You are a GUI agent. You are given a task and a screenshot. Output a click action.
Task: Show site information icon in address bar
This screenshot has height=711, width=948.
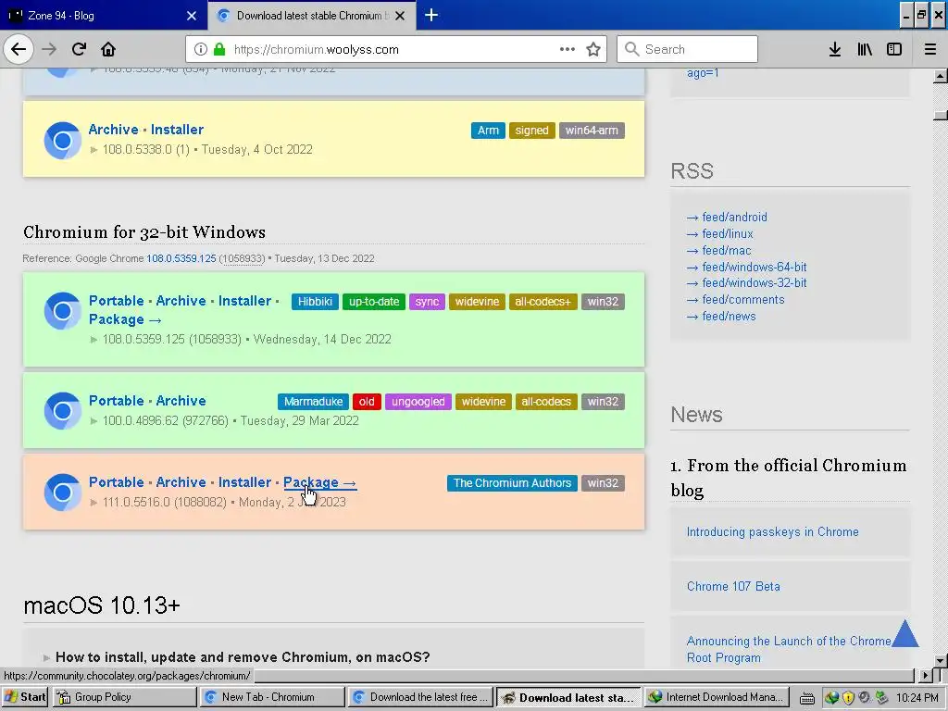pos(201,49)
